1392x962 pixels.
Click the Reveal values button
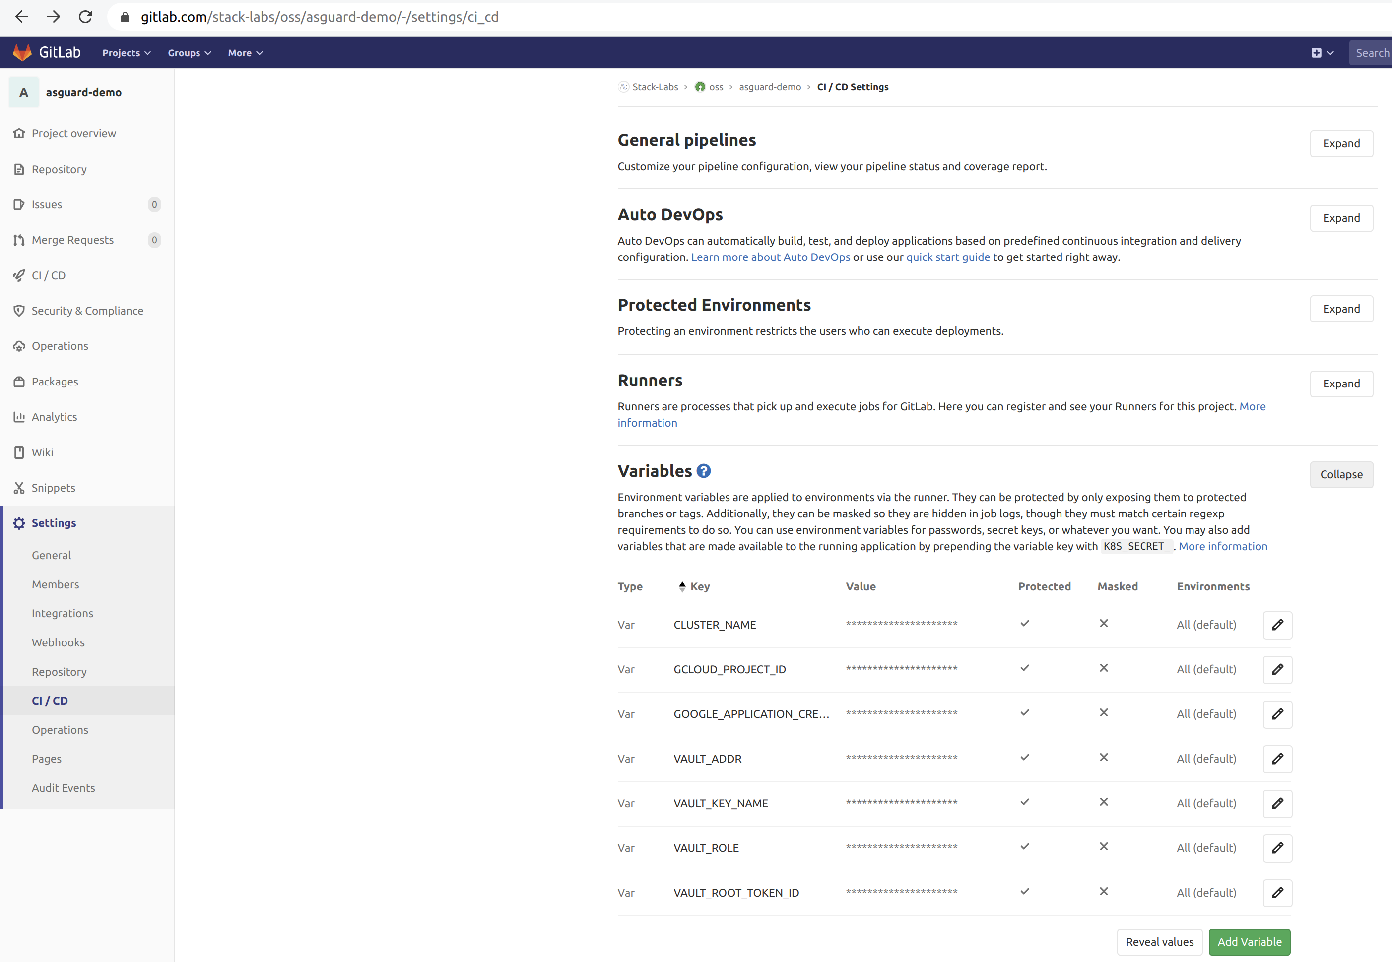point(1159,942)
